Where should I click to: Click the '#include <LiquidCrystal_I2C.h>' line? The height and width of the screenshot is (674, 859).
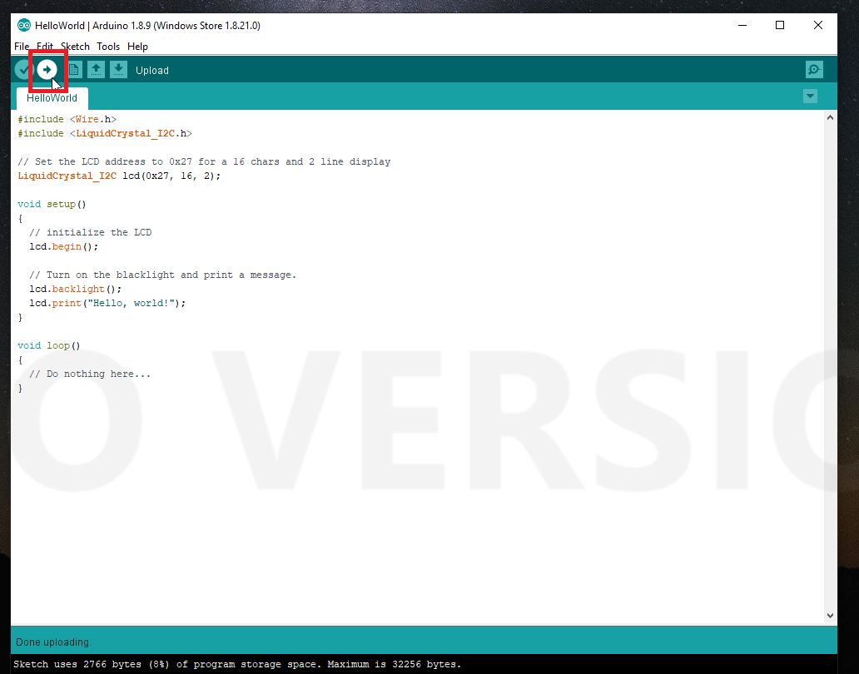click(x=105, y=133)
